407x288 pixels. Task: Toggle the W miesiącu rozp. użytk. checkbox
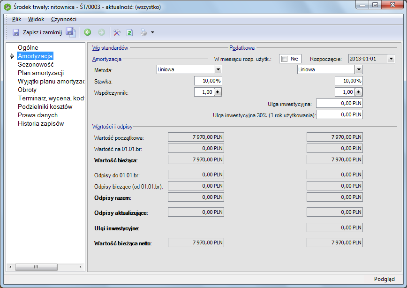(x=285, y=59)
